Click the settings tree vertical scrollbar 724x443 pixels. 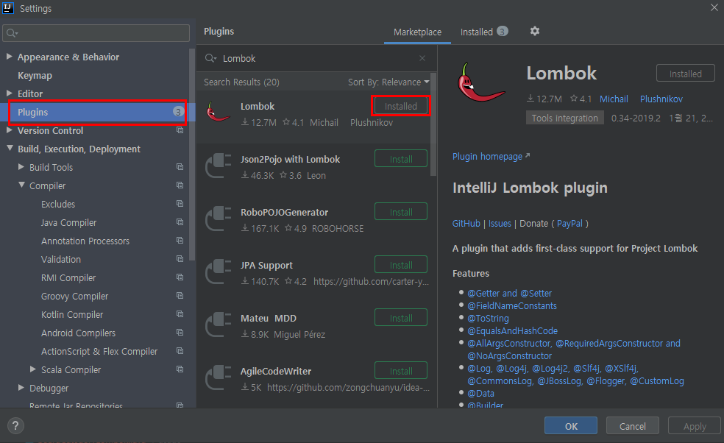click(192, 155)
